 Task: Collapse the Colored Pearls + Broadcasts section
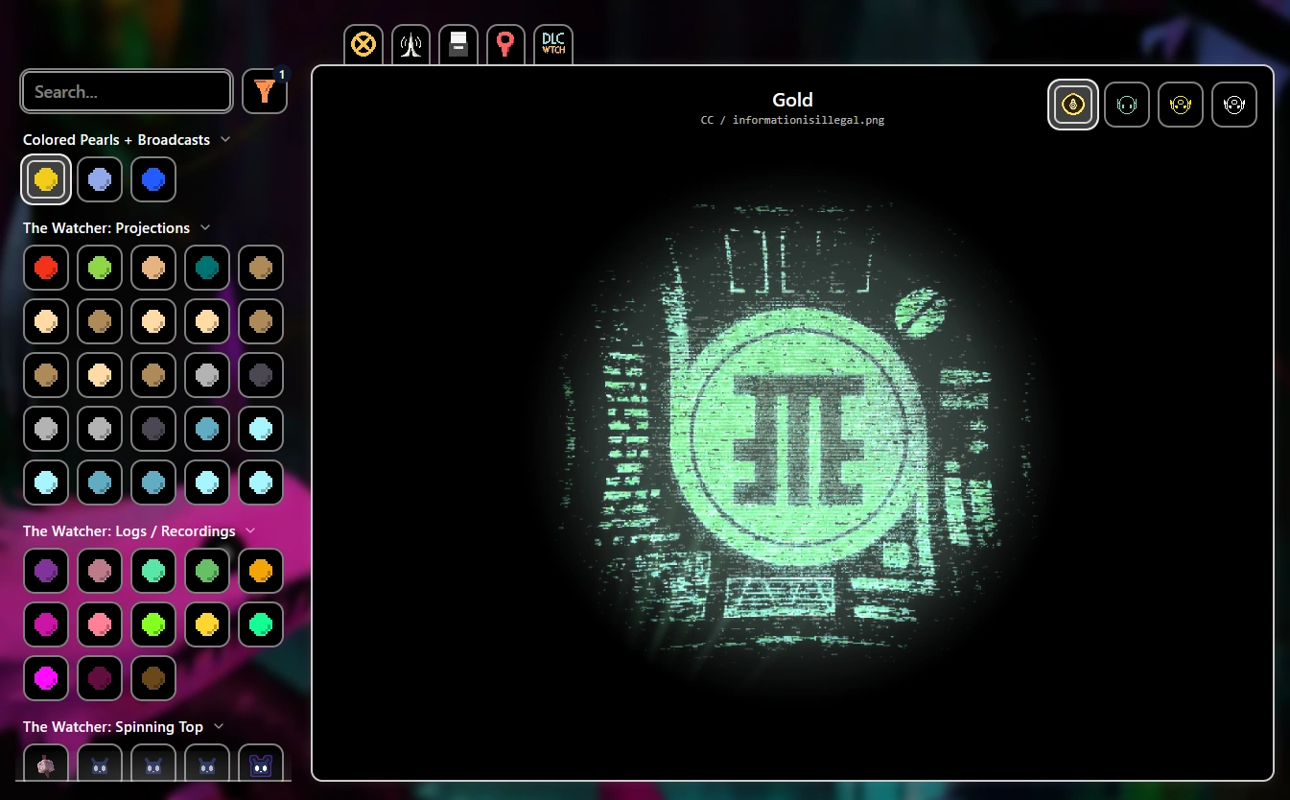[225, 139]
